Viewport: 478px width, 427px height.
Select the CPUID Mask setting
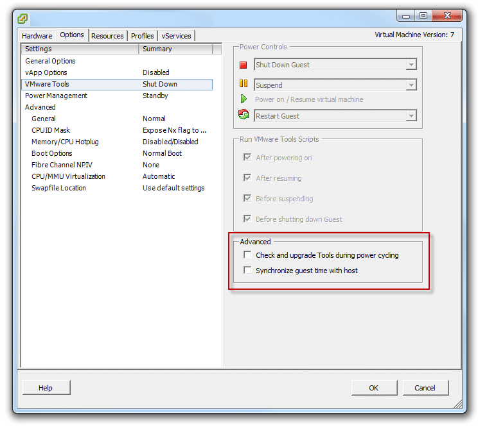click(51, 130)
